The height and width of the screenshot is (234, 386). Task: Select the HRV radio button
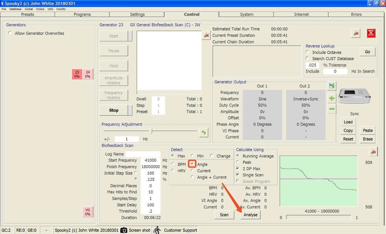coord(173,171)
